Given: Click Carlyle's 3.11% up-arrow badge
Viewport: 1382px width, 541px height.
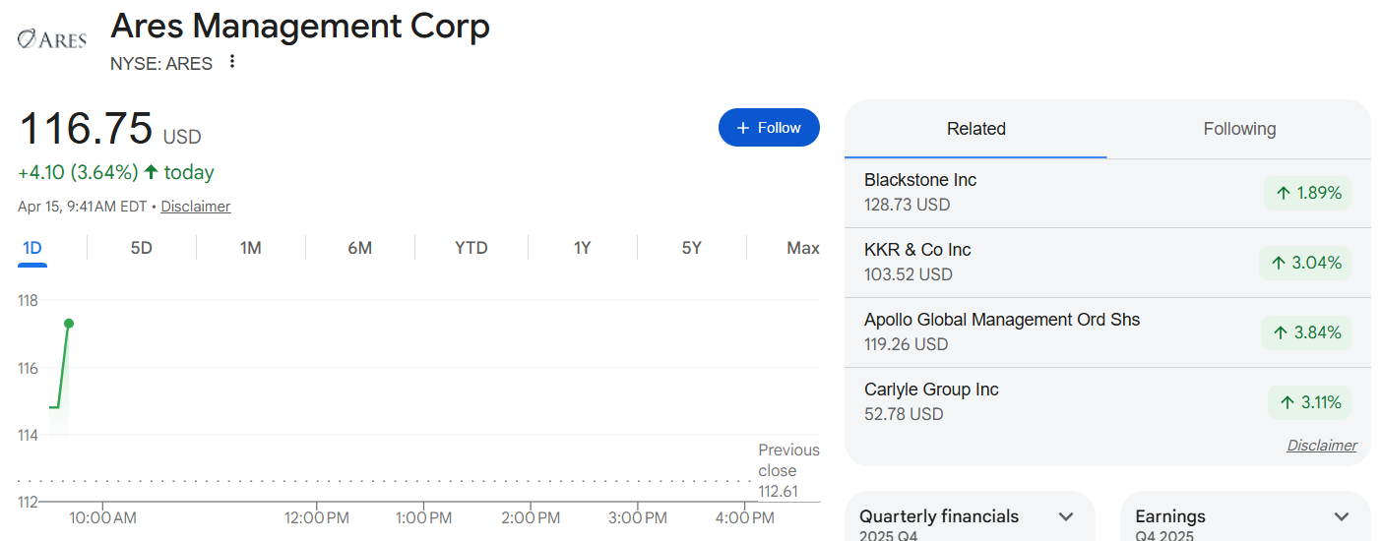Looking at the screenshot, I should tap(1309, 402).
